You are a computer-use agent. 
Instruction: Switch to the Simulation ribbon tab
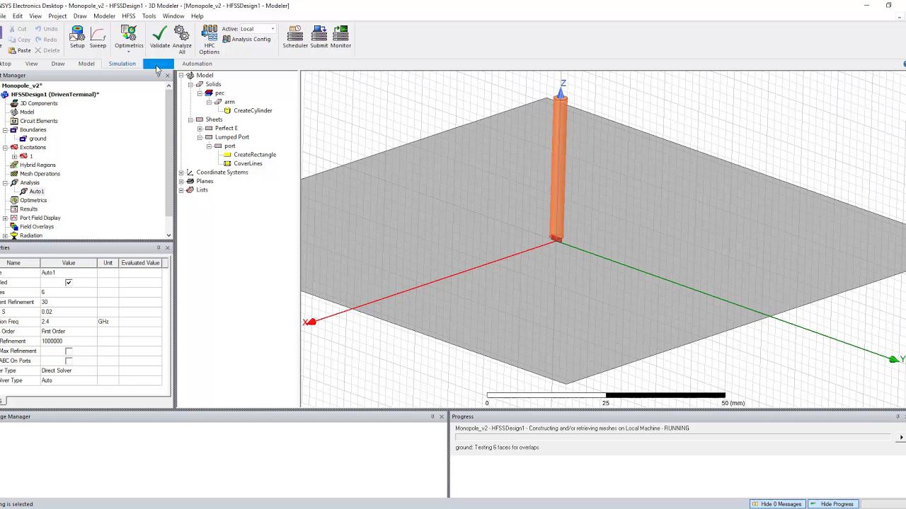pyautogui.click(x=122, y=64)
